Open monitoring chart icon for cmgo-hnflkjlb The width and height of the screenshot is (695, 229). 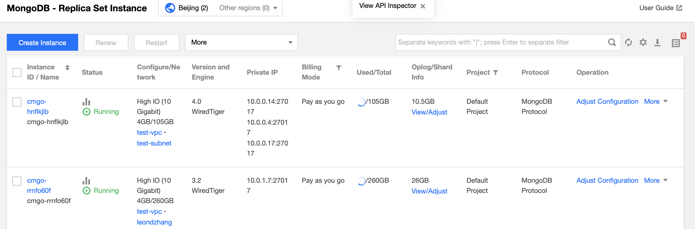(86, 102)
